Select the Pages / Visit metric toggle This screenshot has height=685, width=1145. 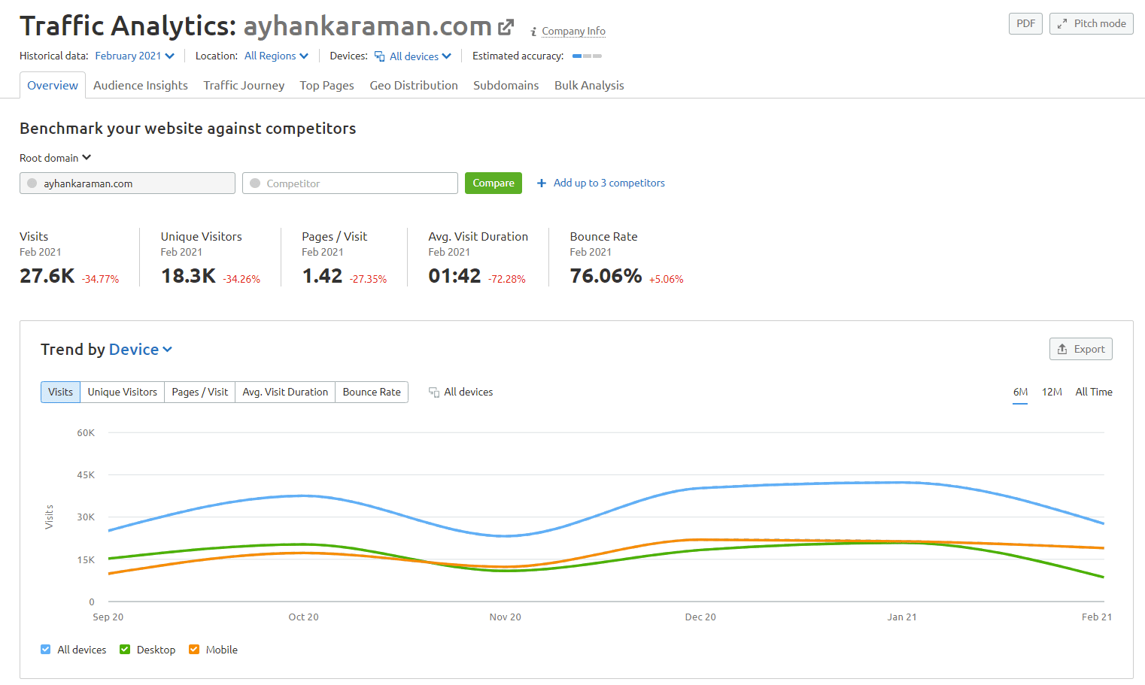click(x=200, y=393)
